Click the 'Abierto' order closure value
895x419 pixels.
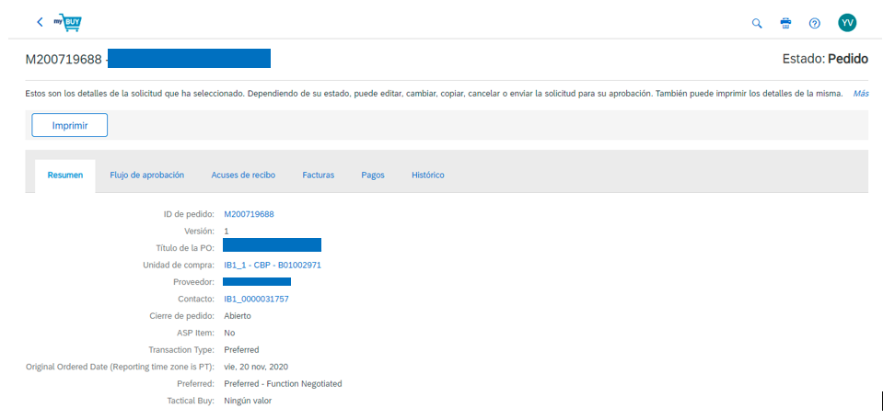point(238,316)
